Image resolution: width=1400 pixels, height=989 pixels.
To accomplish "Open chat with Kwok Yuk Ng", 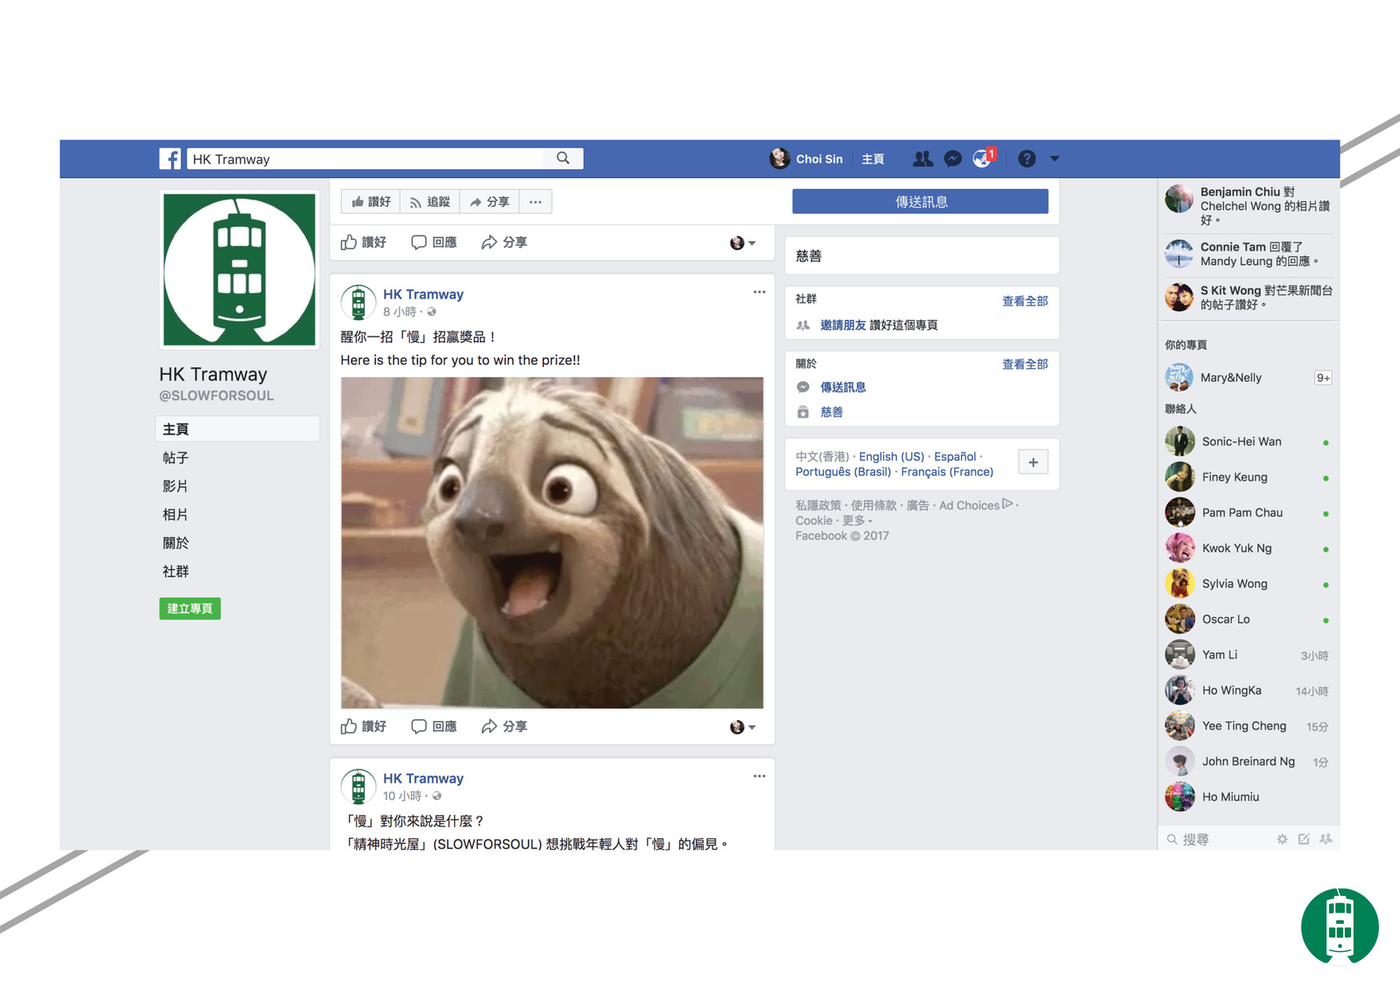I will pyautogui.click(x=1248, y=548).
